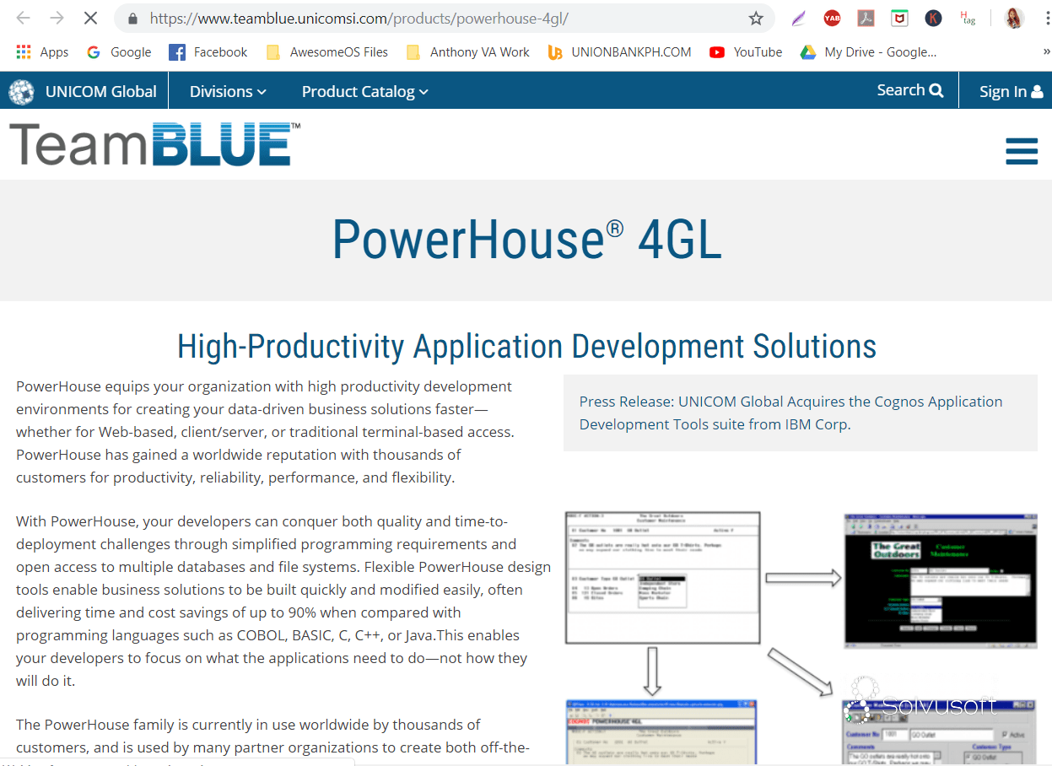Viewport: 1052px width, 766px height.
Task: Open the Anthony VA Work bookmark folder
Action: [468, 52]
